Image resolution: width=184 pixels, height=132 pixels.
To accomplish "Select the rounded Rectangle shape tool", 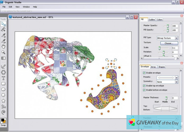I will pos(3,84).
